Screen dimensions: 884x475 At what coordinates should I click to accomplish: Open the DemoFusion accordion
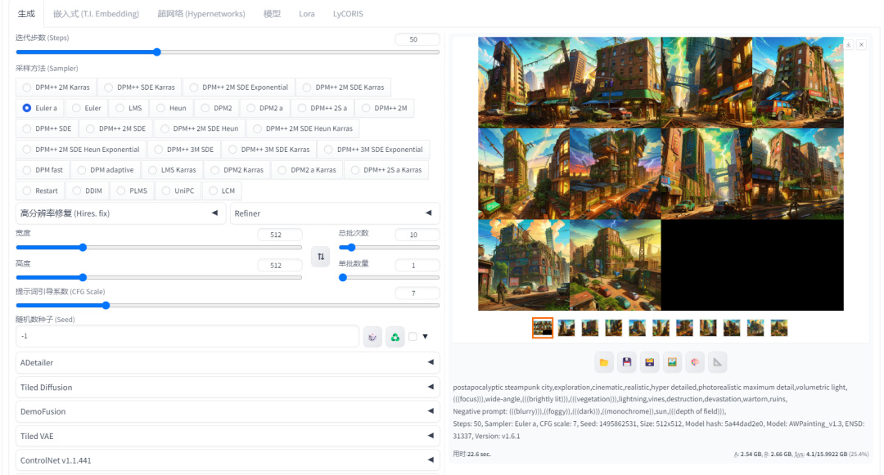[x=228, y=411]
